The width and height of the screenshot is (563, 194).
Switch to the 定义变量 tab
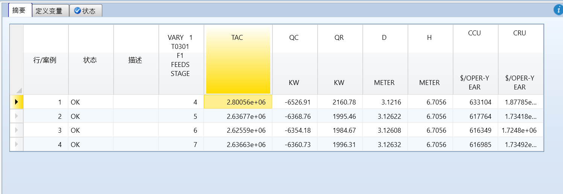pos(50,11)
